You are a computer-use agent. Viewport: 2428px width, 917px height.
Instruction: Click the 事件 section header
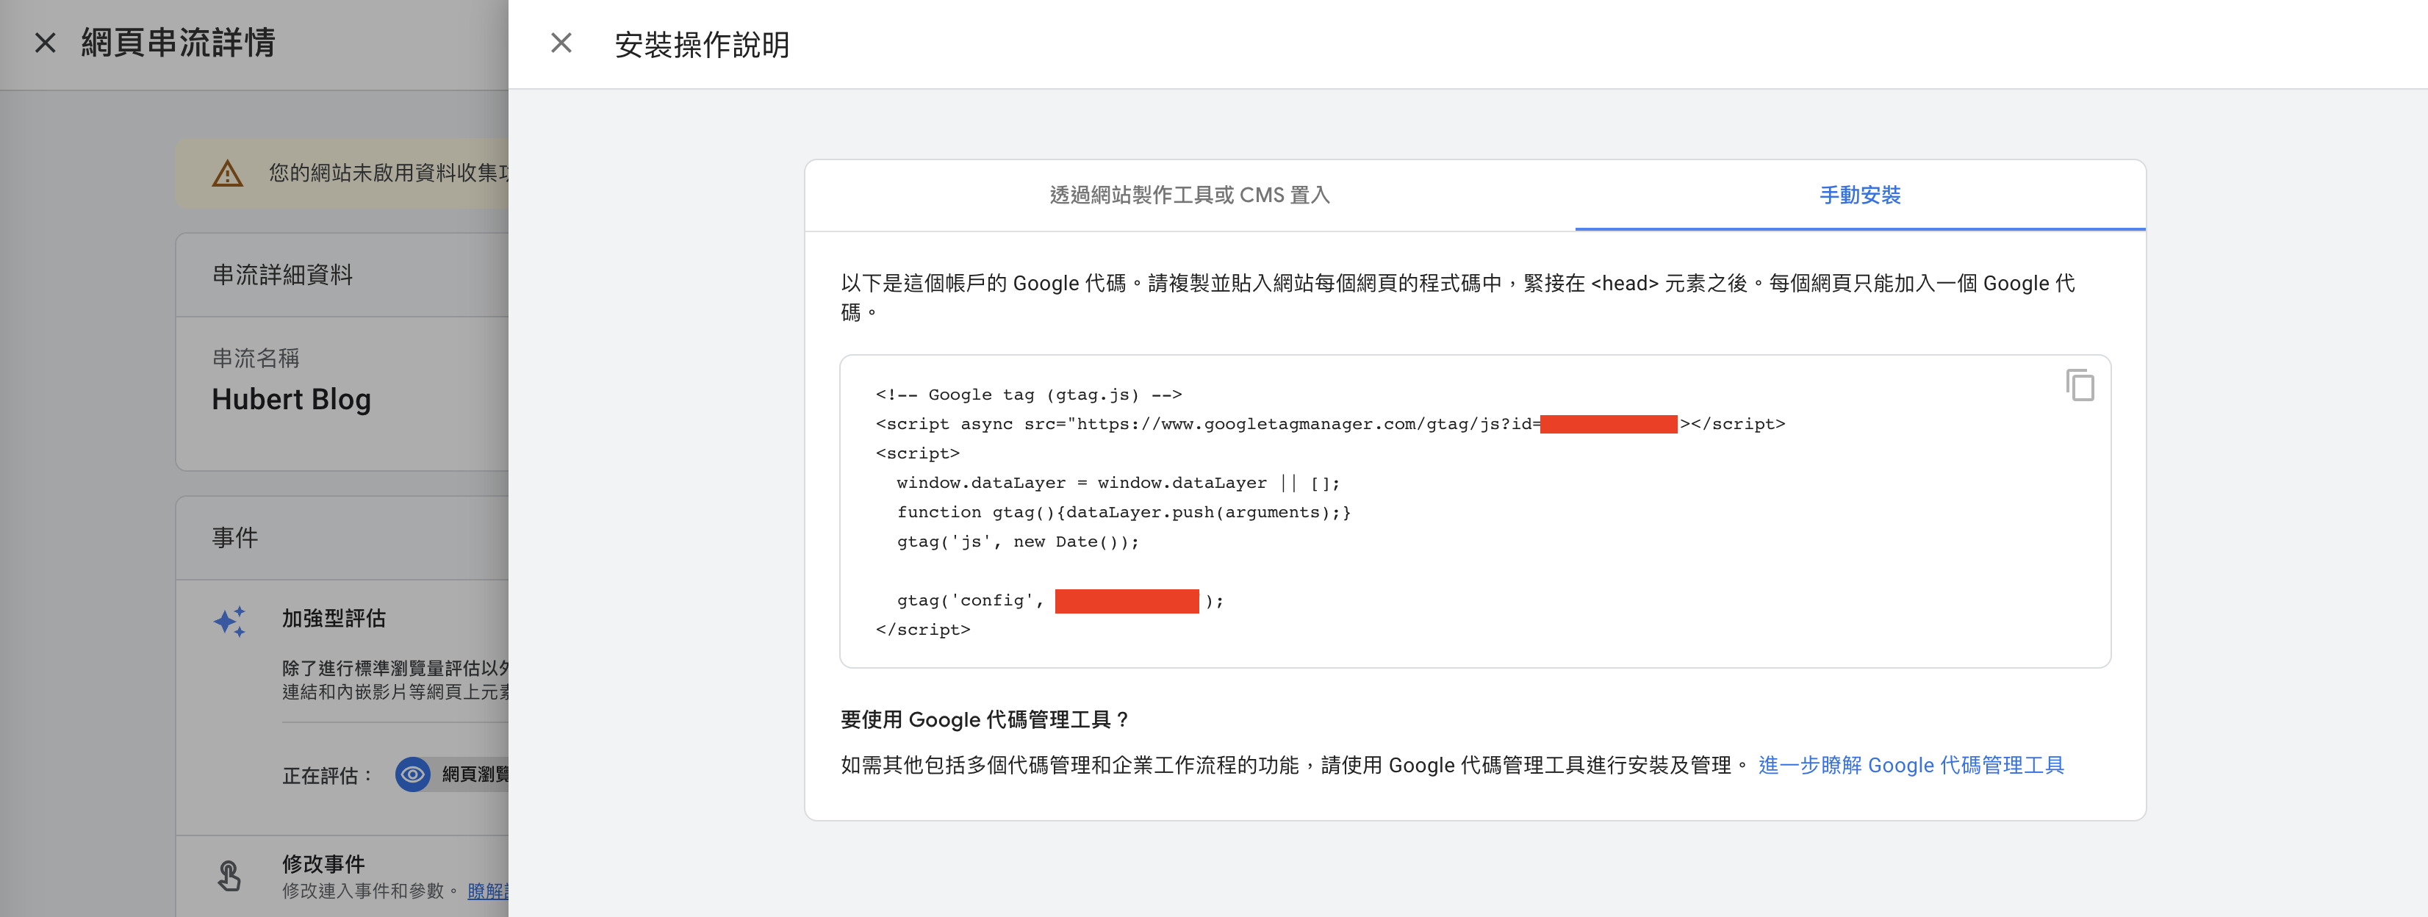click(x=234, y=538)
